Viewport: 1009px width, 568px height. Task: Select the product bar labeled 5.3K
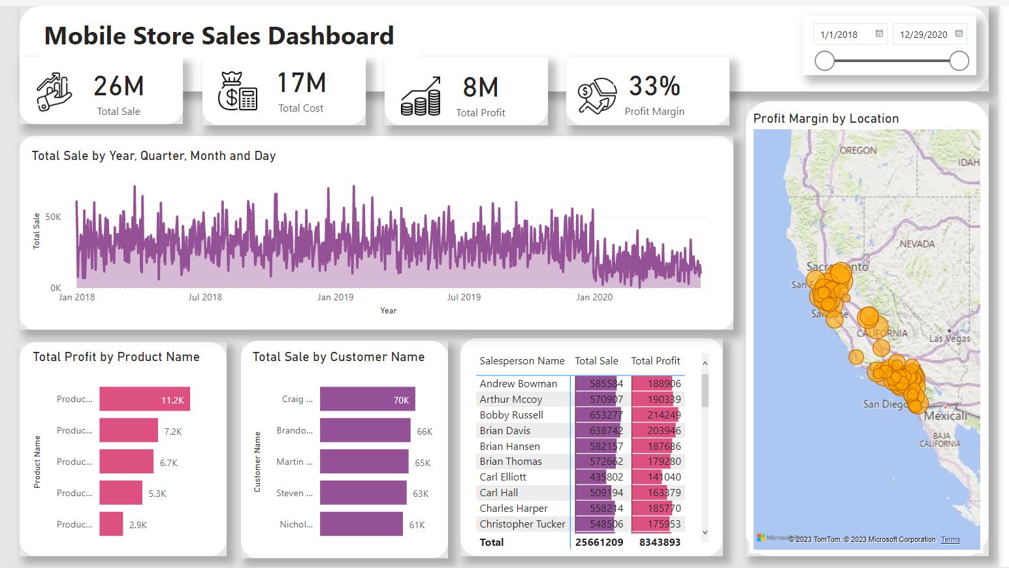click(121, 493)
